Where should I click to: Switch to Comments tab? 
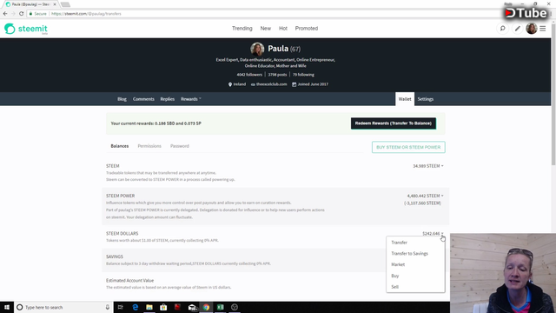coord(143,99)
